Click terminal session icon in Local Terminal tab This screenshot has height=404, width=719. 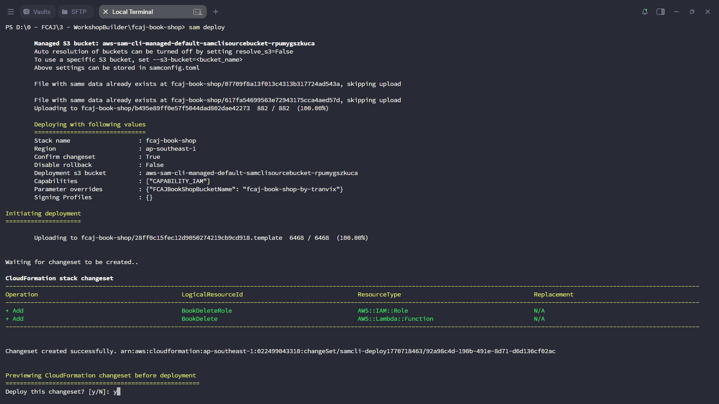pyautogui.click(x=197, y=12)
